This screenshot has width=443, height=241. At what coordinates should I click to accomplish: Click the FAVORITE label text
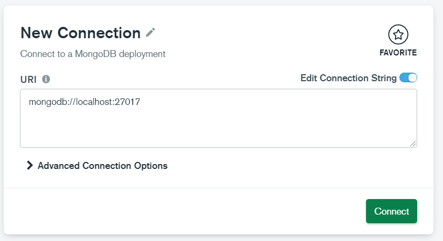point(398,53)
